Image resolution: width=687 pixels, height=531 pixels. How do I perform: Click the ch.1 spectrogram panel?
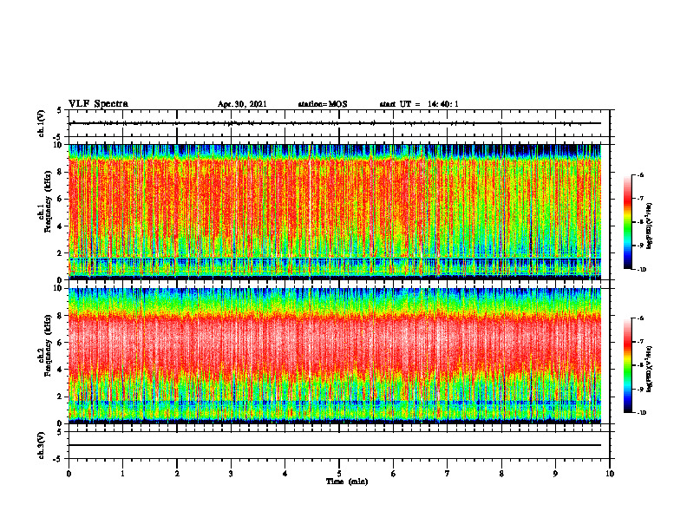tap(335, 212)
